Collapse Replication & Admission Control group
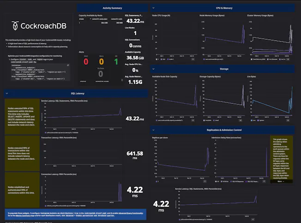301x223 pixels. coord(153,131)
